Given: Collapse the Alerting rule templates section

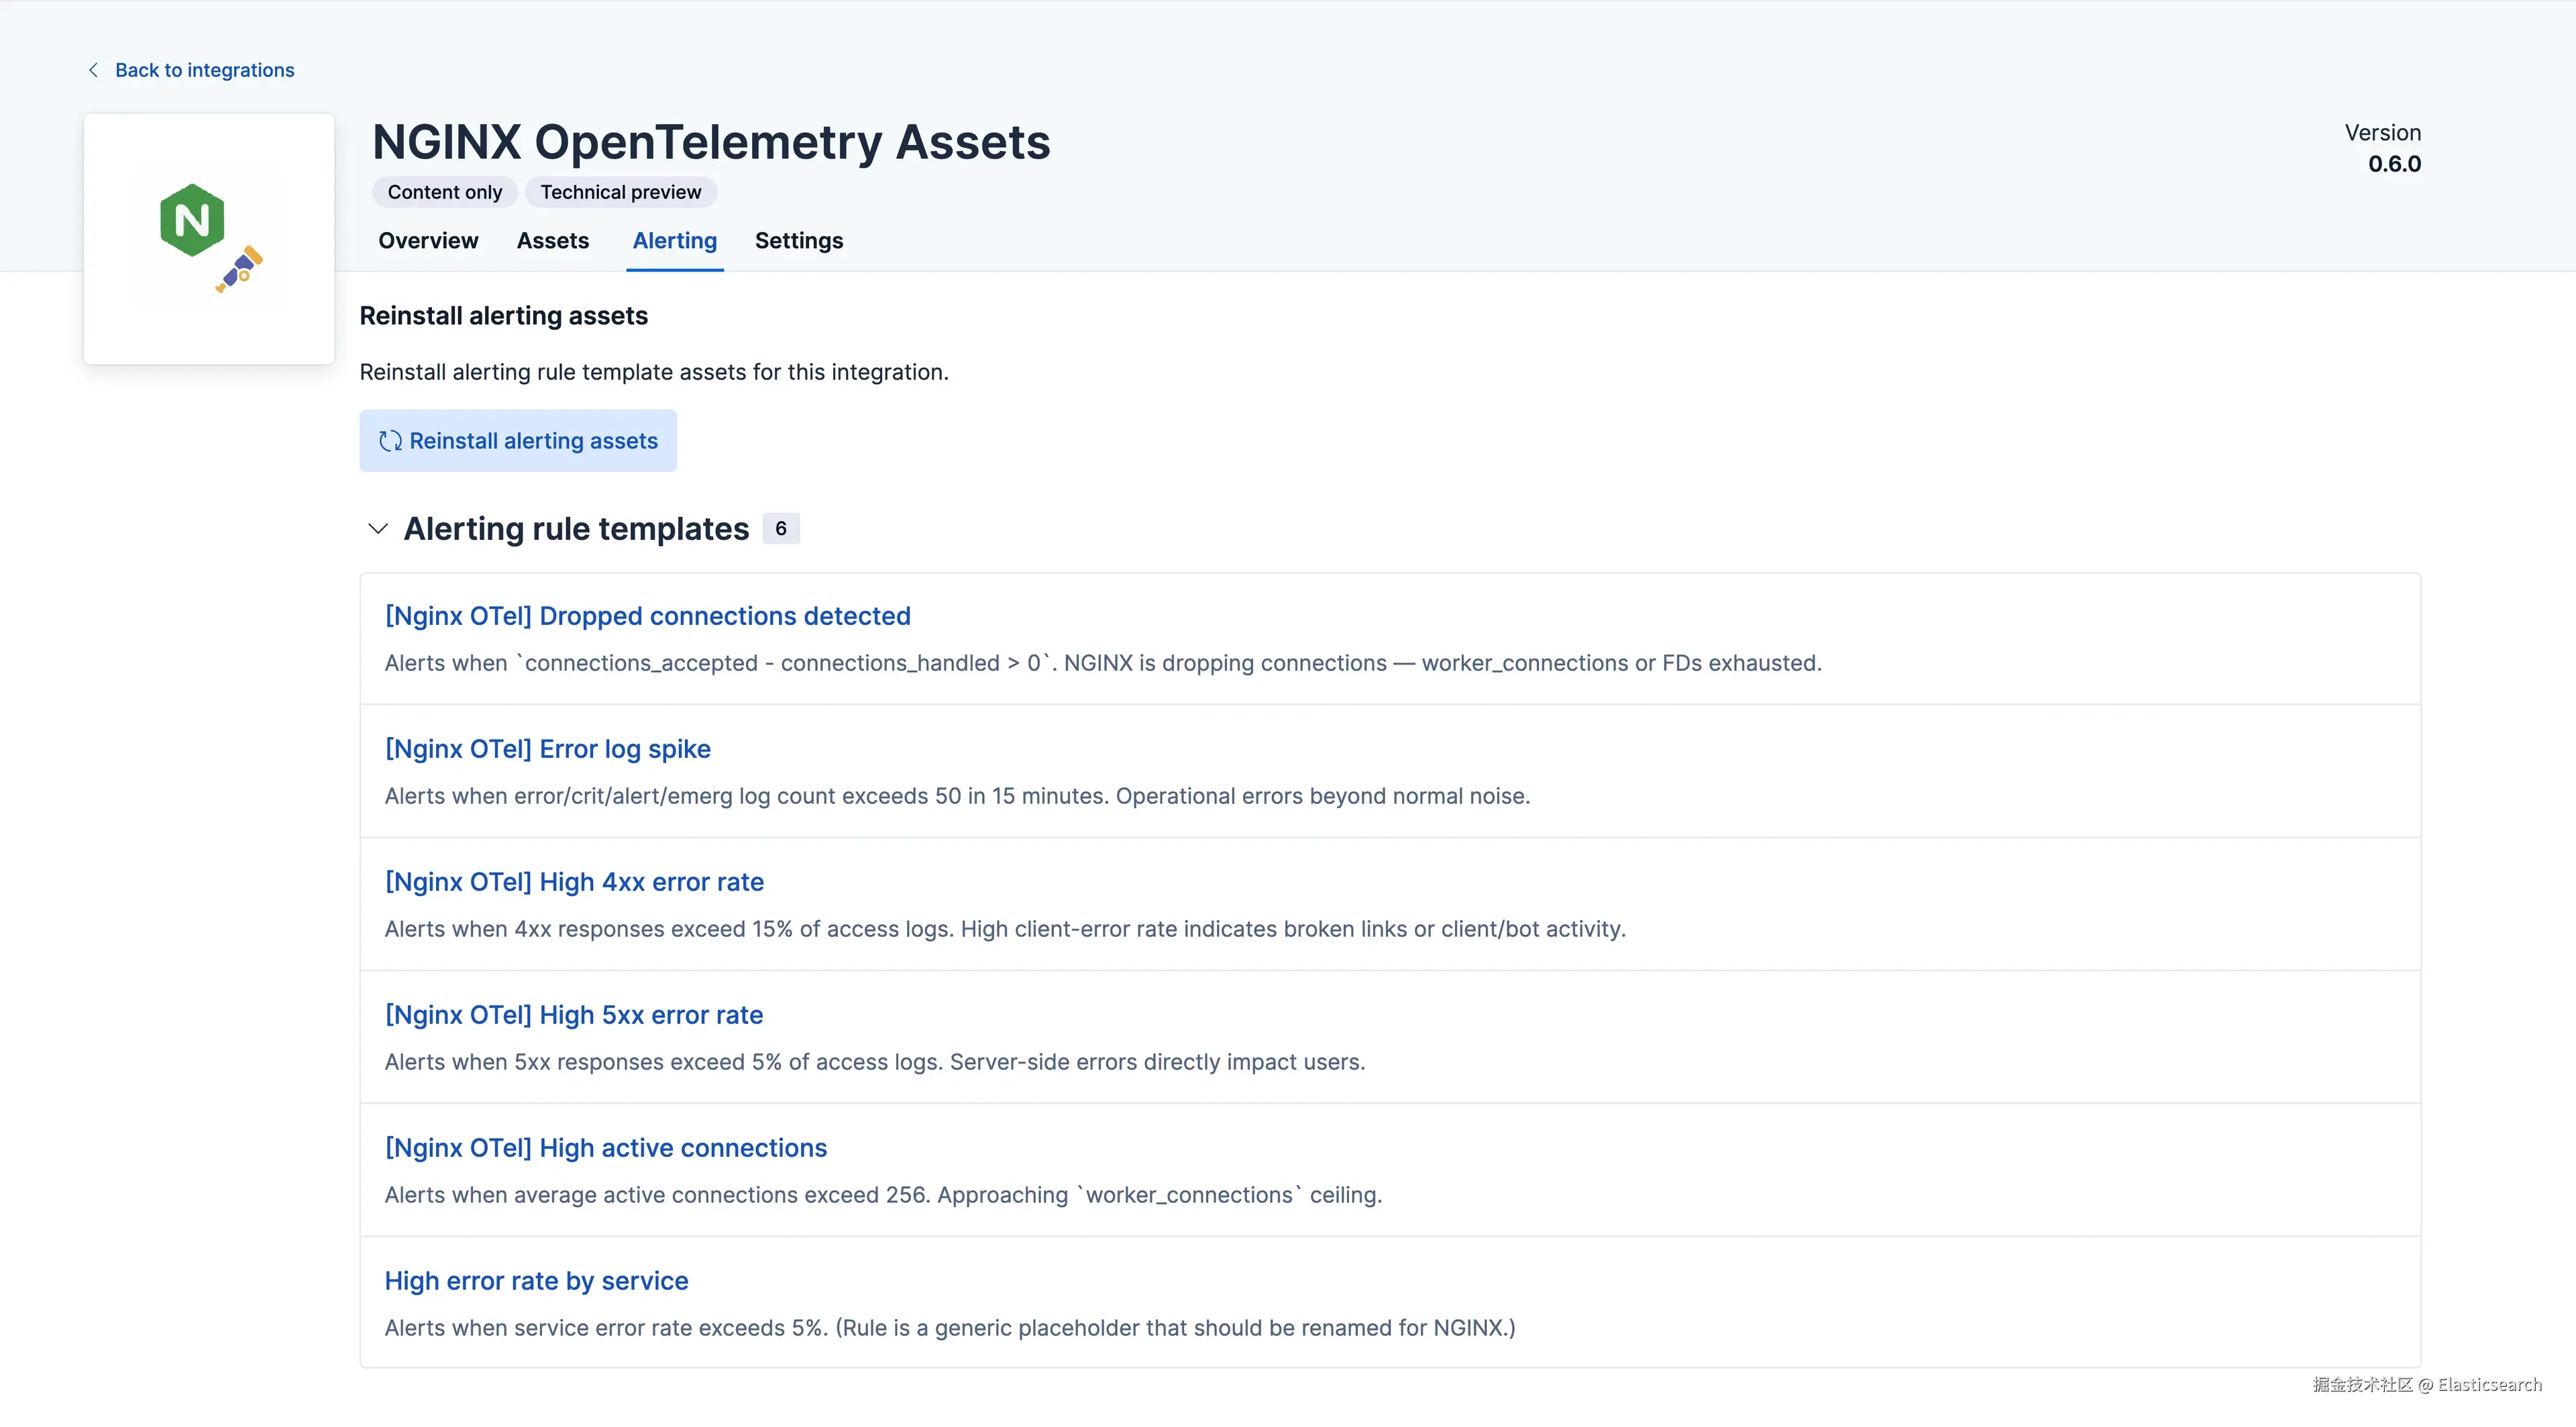Looking at the screenshot, I should point(378,528).
